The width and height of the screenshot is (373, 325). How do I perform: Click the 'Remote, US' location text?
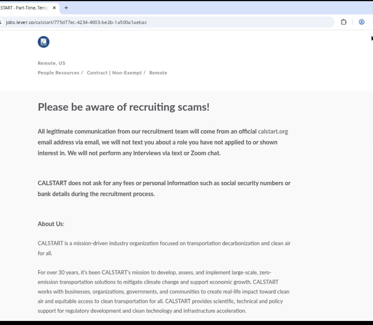(52, 63)
